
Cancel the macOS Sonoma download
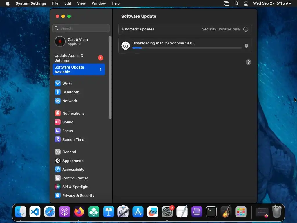pyautogui.click(x=246, y=46)
